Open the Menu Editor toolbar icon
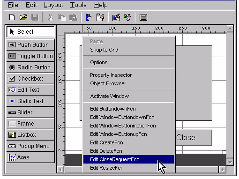Viewport: 239px width, 179px height. [x=100, y=17]
